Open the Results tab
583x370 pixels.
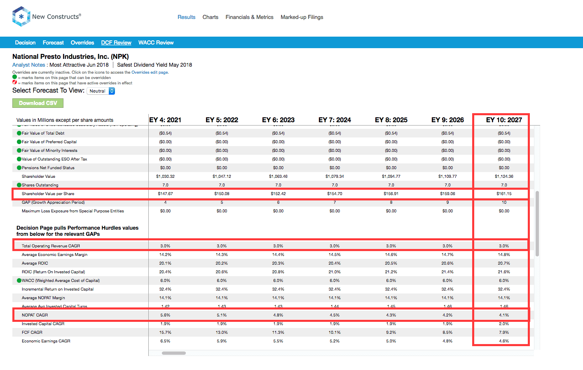point(186,17)
